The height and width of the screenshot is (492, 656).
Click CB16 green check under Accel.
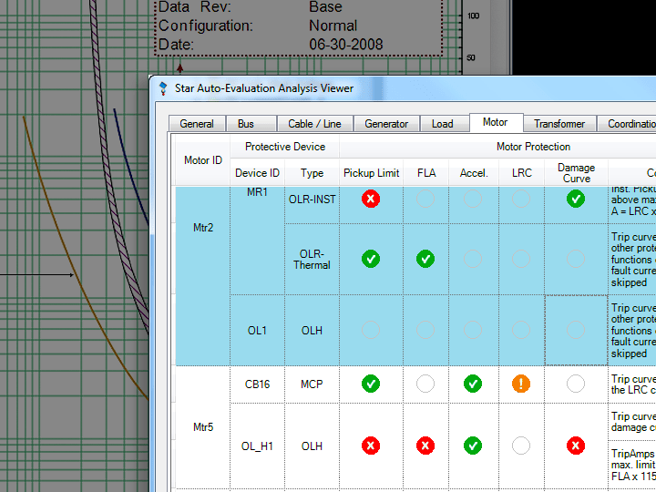pyautogui.click(x=473, y=384)
